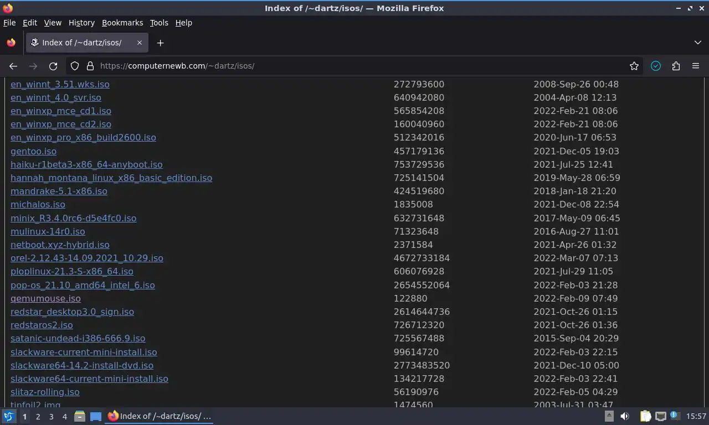Click the qemumouse.iso link
The width and height of the screenshot is (709, 425).
45,298
